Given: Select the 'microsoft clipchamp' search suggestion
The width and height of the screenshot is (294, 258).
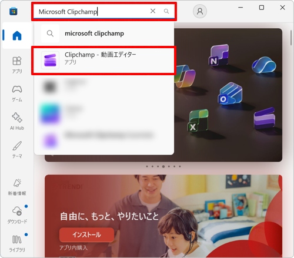Looking at the screenshot, I should (x=104, y=33).
